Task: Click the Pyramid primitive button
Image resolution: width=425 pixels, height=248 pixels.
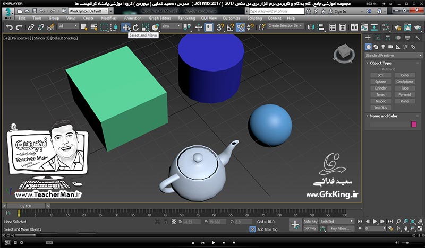Action: 405,95
